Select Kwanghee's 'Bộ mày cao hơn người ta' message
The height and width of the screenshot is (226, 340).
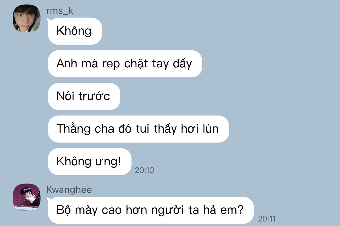(151, 210)
